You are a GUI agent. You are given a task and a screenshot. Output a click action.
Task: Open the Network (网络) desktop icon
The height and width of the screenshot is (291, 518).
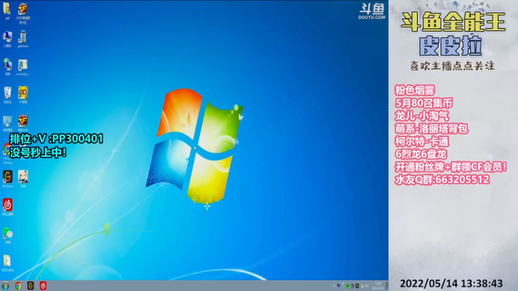click(x=7, y=67)
